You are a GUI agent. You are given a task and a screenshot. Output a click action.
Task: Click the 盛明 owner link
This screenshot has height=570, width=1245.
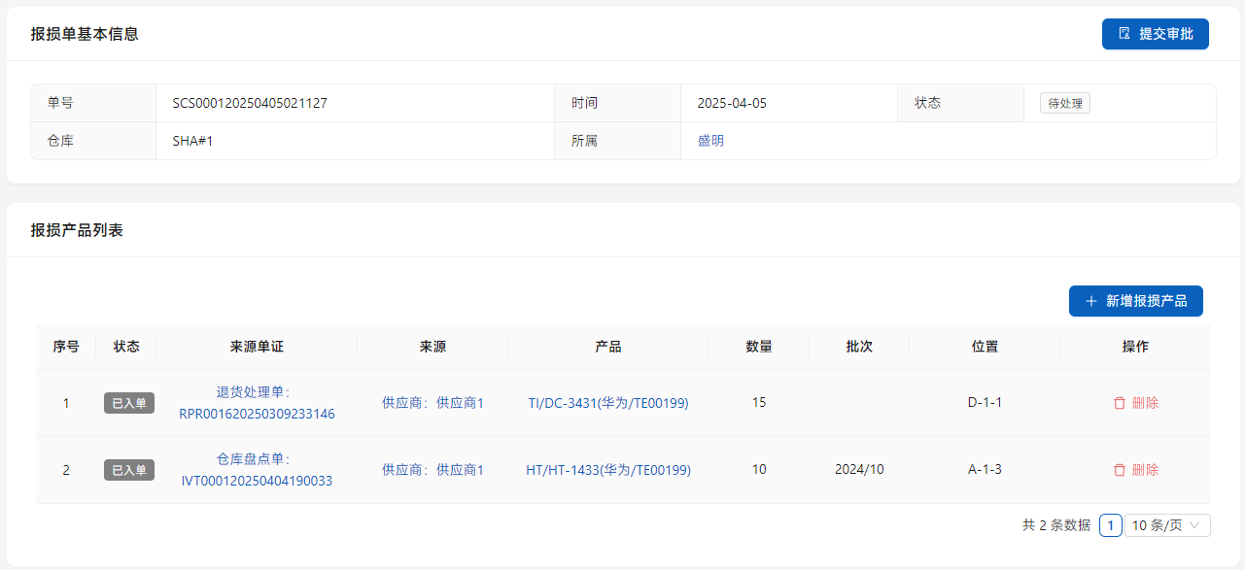tap(710, 141)
